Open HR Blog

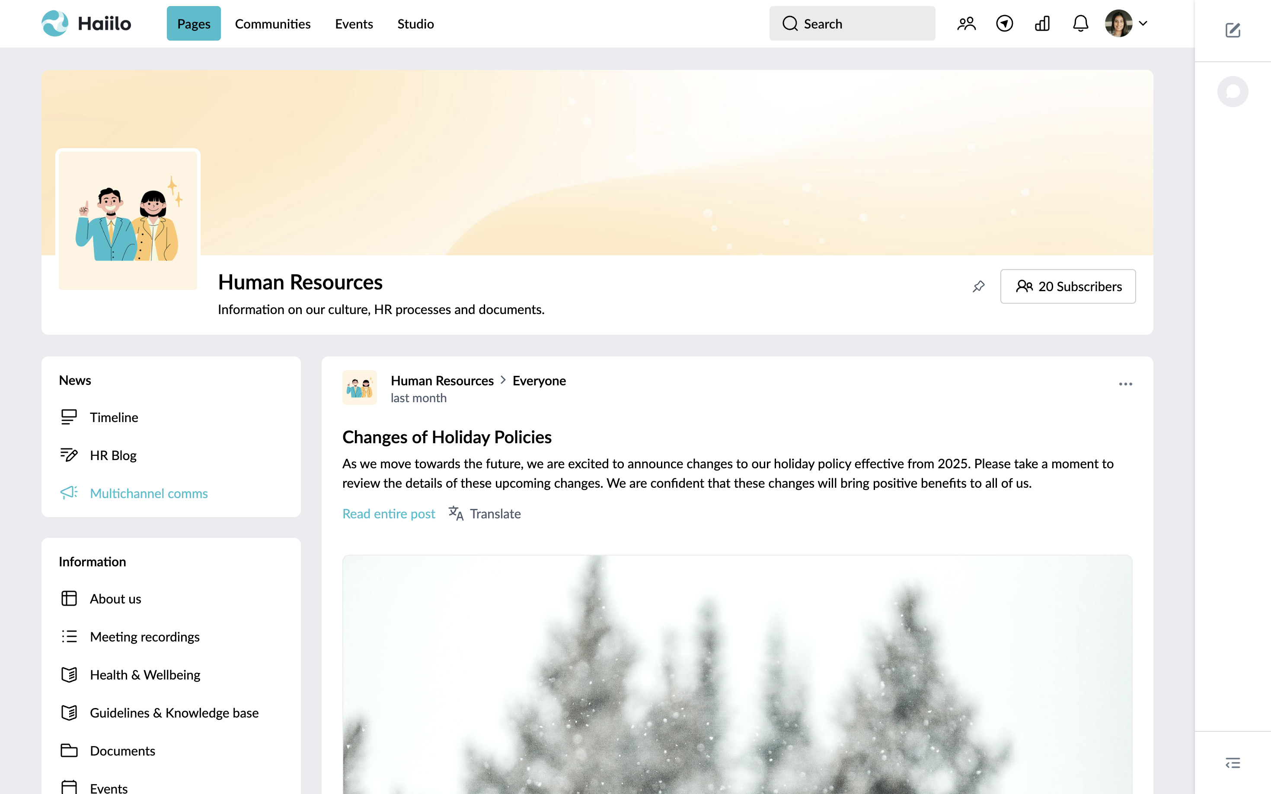point(113,455)
